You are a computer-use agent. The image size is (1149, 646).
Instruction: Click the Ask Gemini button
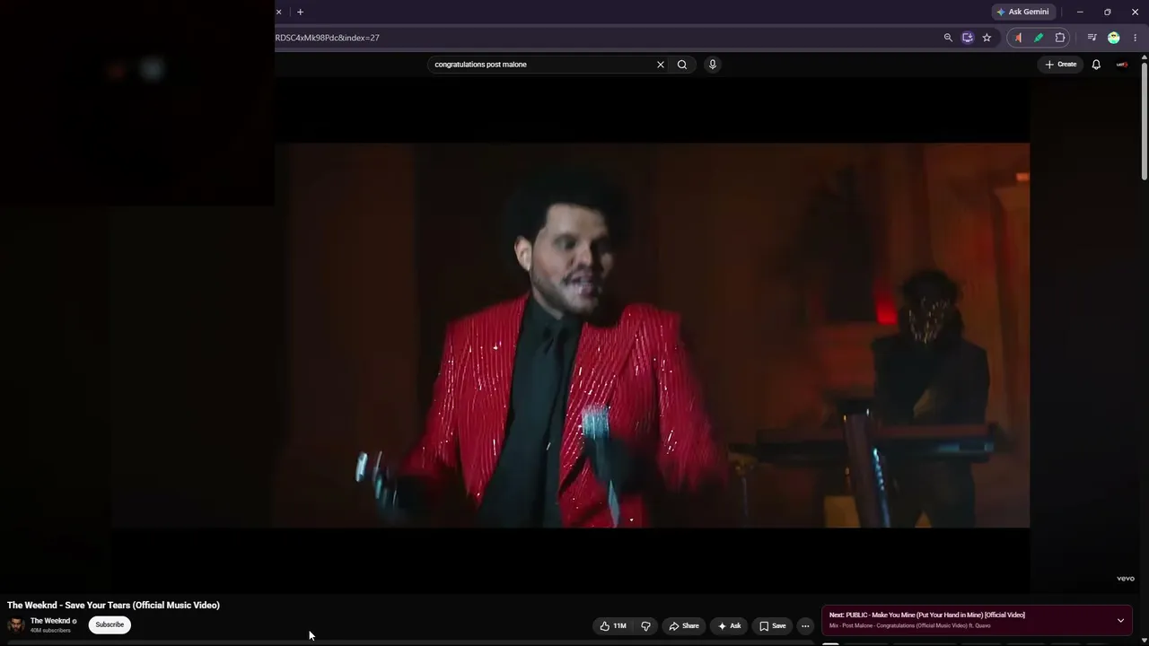[x=1022, y=12]
